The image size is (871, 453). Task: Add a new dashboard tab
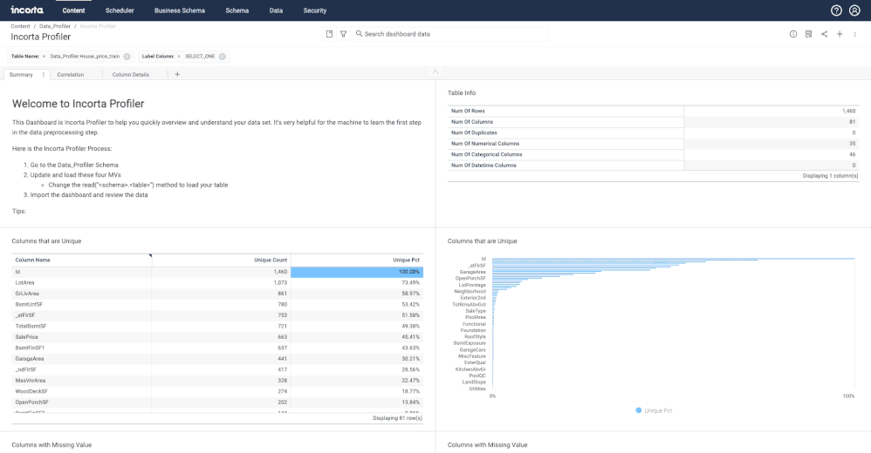point(177,75)
